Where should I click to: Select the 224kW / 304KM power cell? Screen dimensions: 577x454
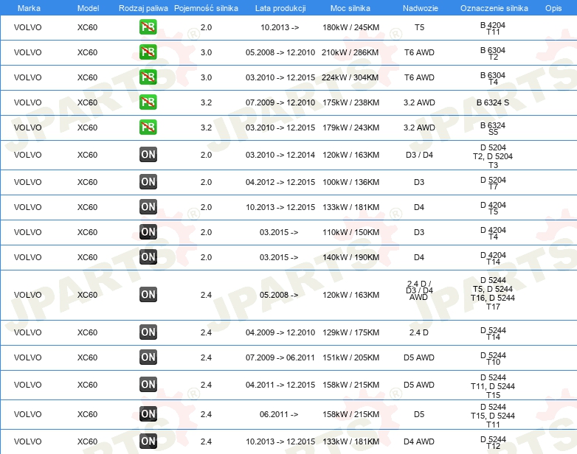[x=350, y=77]
